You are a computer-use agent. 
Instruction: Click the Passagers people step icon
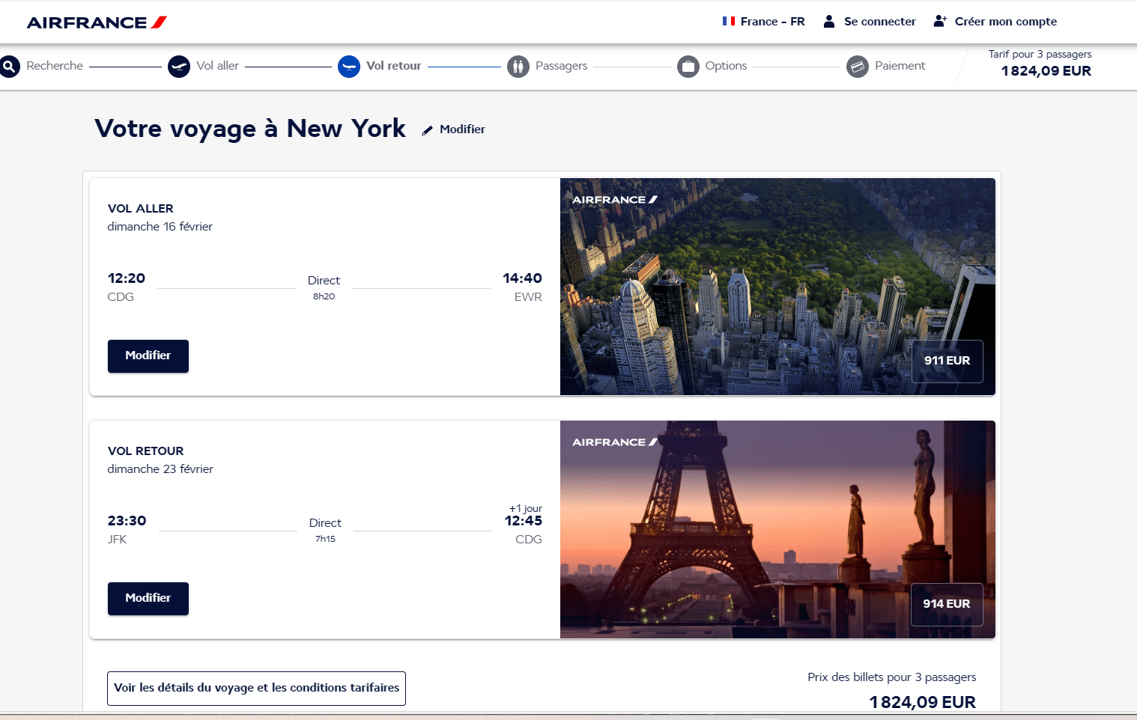(518, 67)
